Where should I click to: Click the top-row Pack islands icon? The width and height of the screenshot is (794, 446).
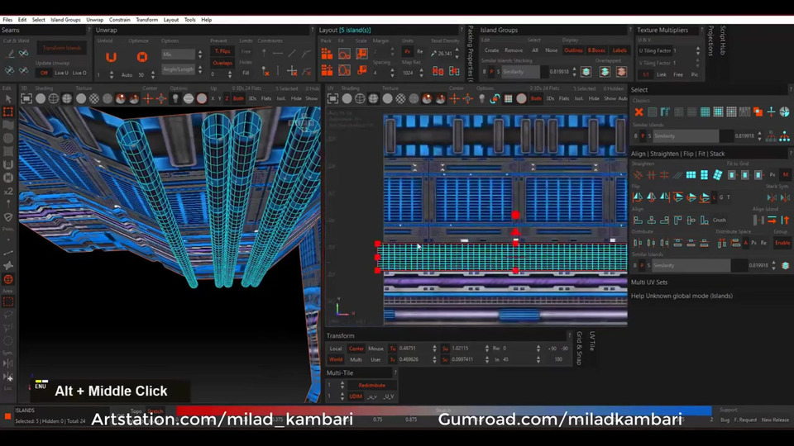[328, 54]
